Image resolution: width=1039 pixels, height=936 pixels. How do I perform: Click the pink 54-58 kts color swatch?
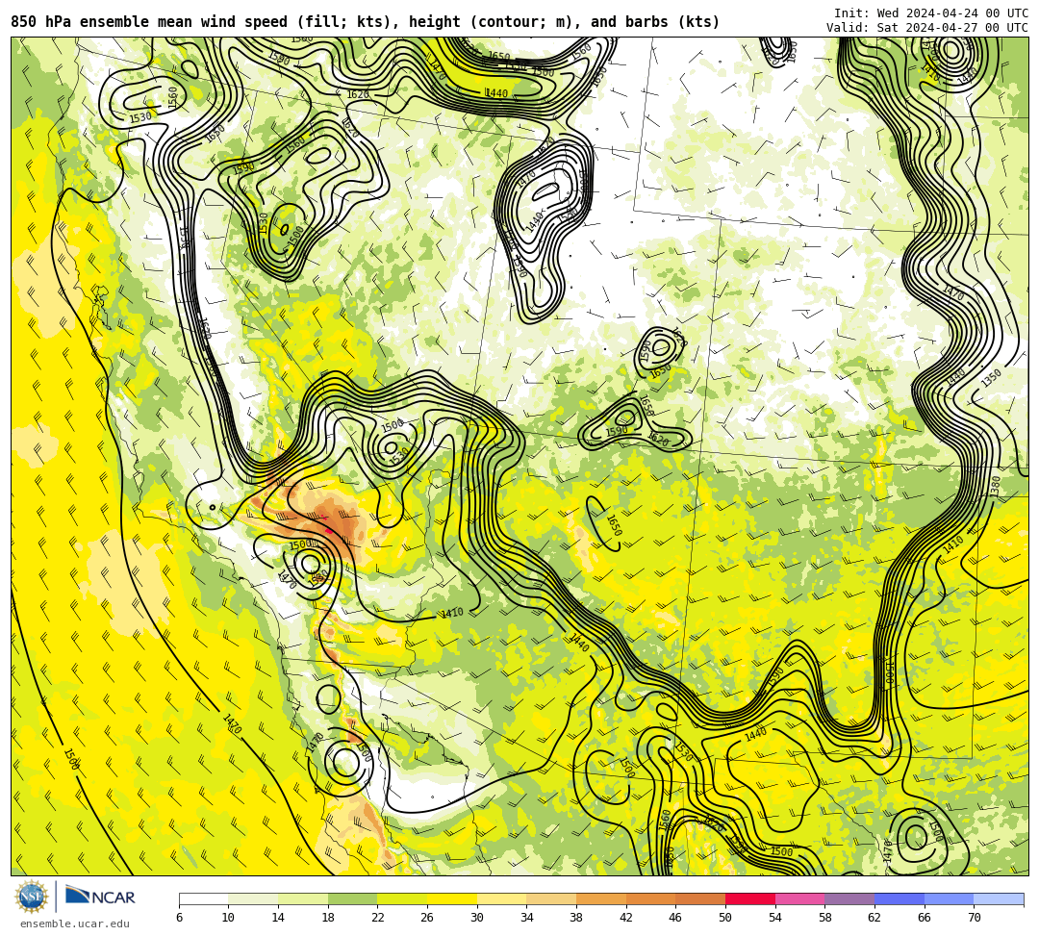click(x=799, y=898)
